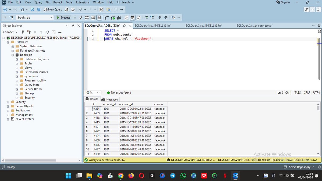
Task: Click the Increase Indent icon
Action: (166, 17)
